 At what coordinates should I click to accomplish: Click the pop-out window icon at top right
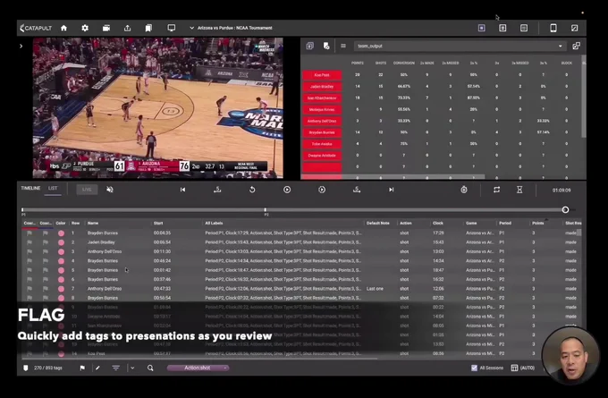pos(575,28)
